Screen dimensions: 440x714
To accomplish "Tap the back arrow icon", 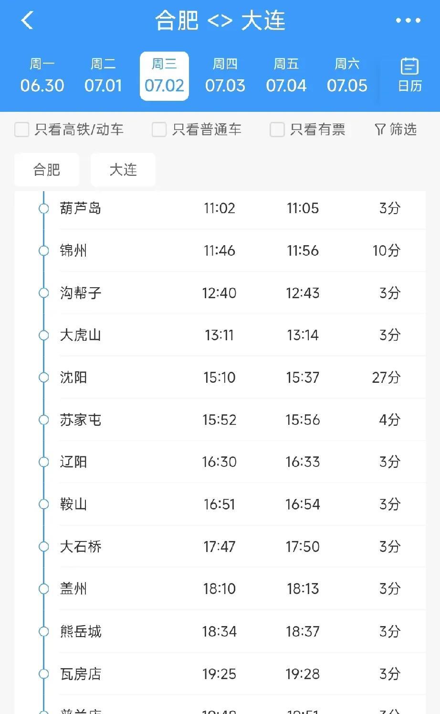I will pos(27,21).
